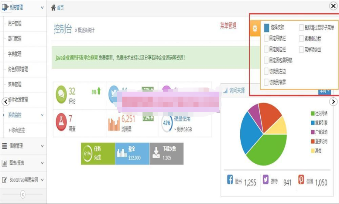Image resolution: width=339 pixels, height=204 pixels.
Task: Click the chart icon beside 图表/报表
Action: coord(4,163)
